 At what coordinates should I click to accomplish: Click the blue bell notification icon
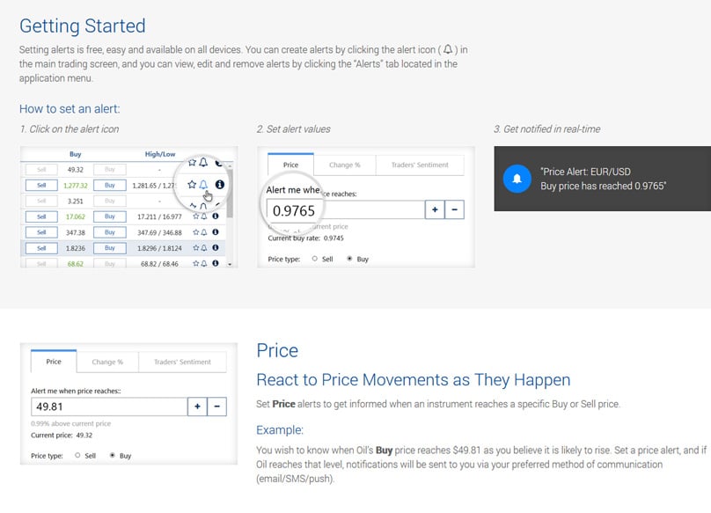[x=517, y=179]
